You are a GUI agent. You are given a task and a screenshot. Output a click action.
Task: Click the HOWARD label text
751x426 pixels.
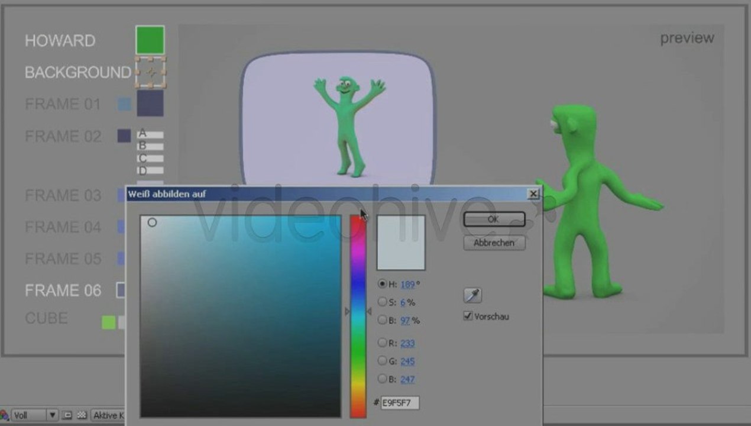coord(60,41)
